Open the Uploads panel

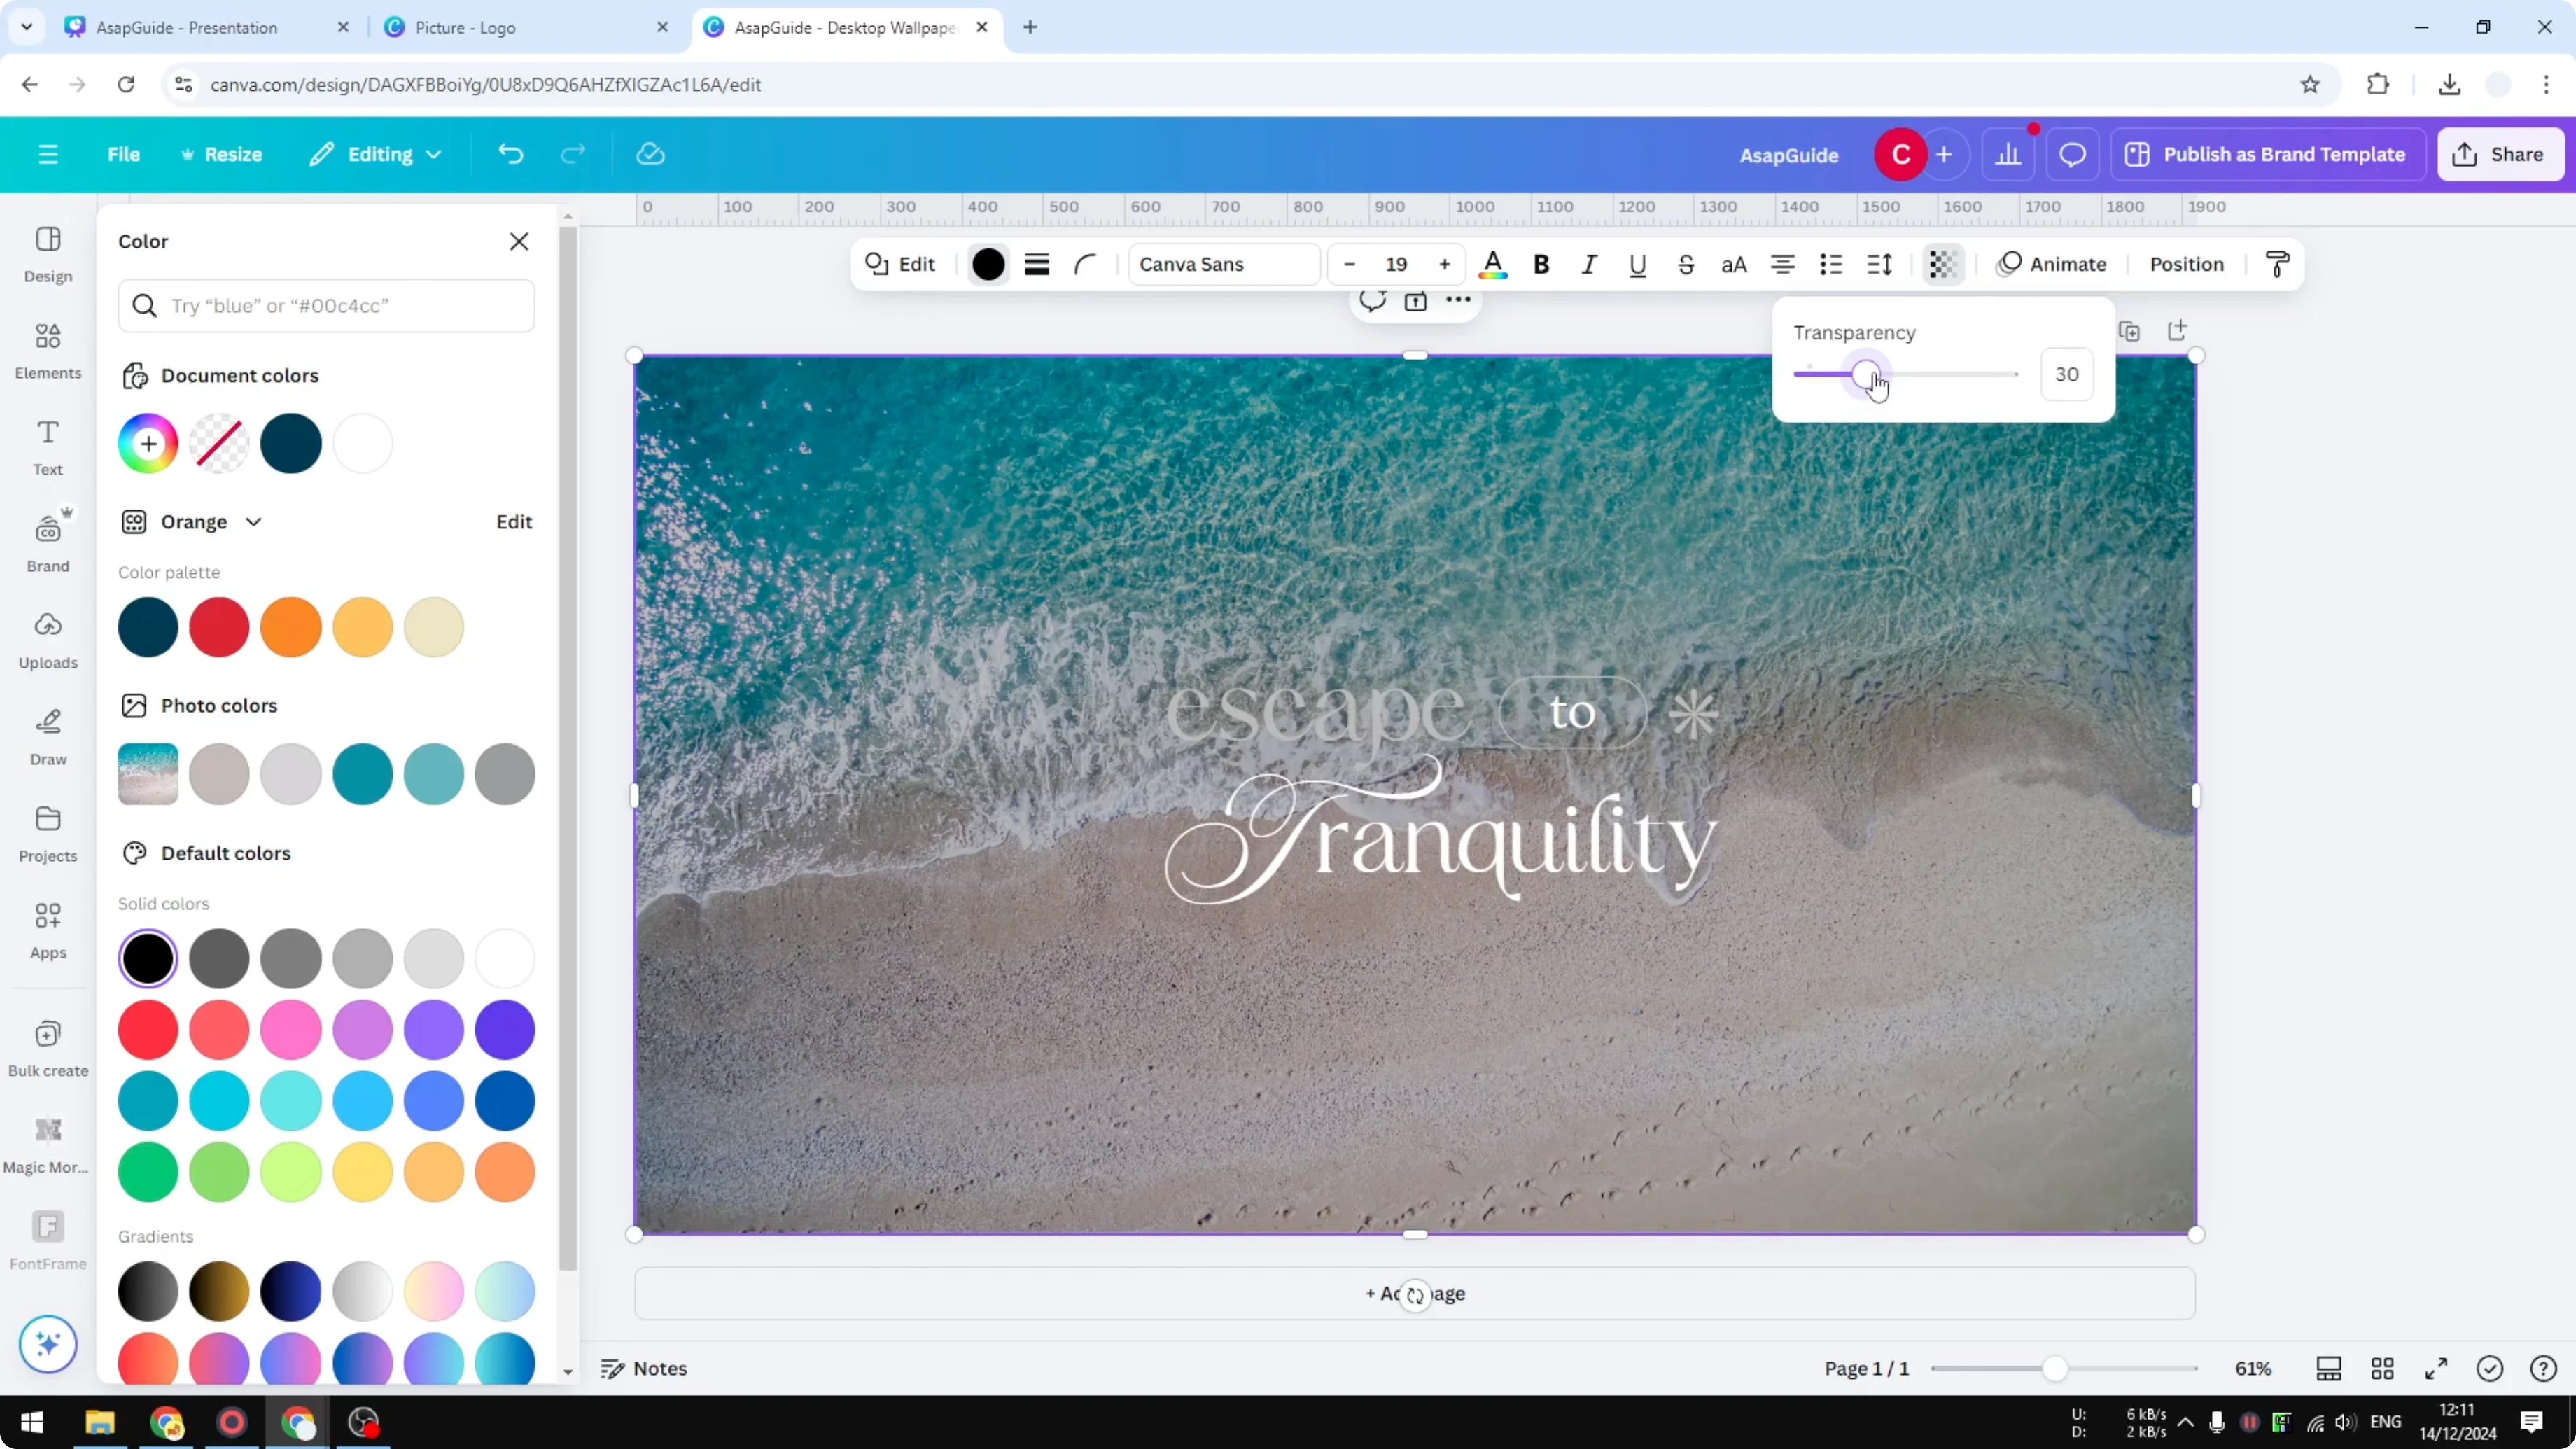pyautogui.click(x=47, y=638)
